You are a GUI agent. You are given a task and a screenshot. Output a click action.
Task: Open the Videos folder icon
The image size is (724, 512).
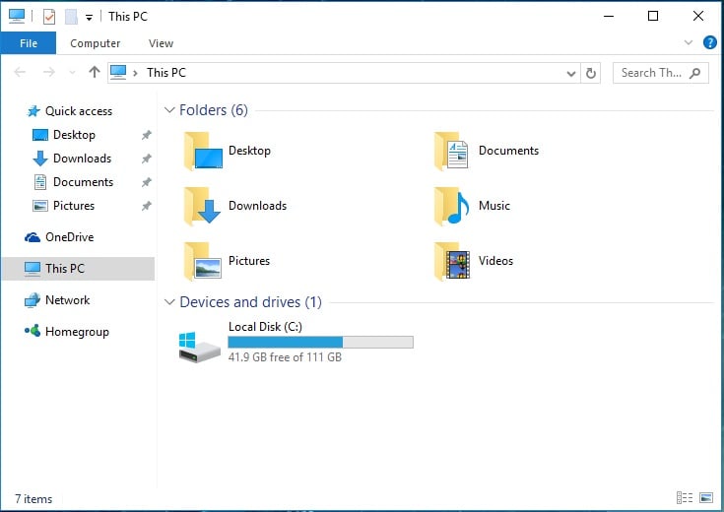click(451, 261)
